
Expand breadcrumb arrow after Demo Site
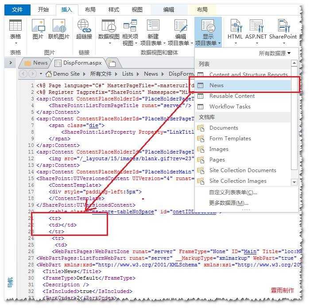(84, 74)
